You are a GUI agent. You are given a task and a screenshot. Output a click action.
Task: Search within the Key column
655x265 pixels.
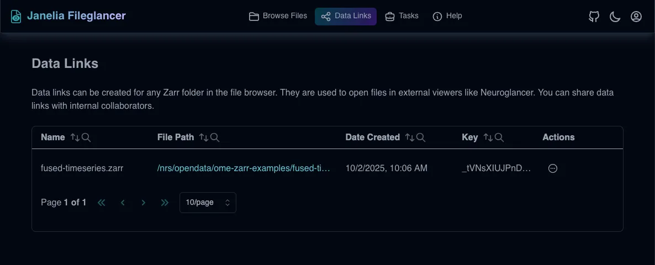499,137
